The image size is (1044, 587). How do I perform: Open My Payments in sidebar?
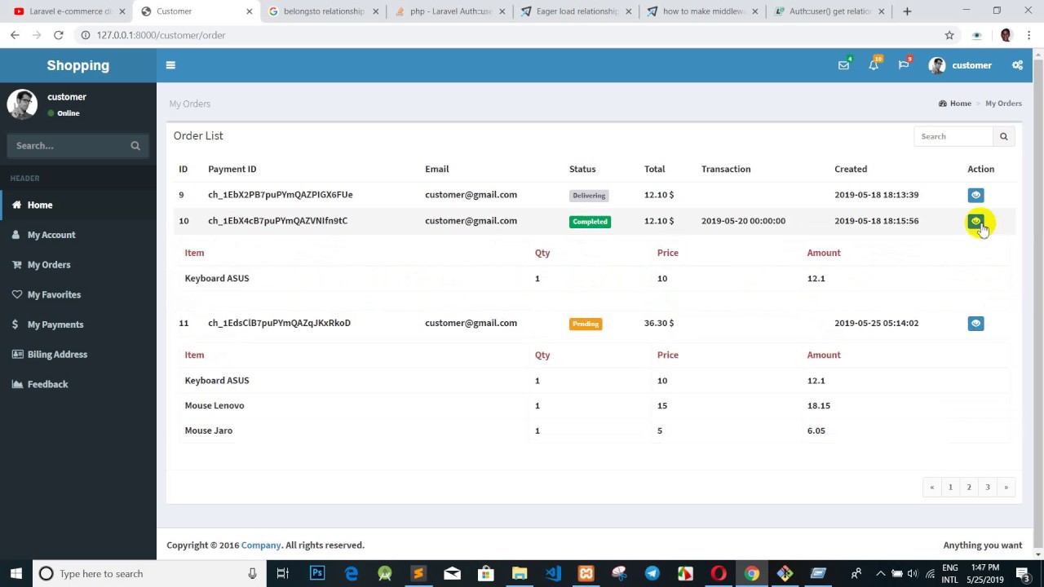(x=78, y=324)
